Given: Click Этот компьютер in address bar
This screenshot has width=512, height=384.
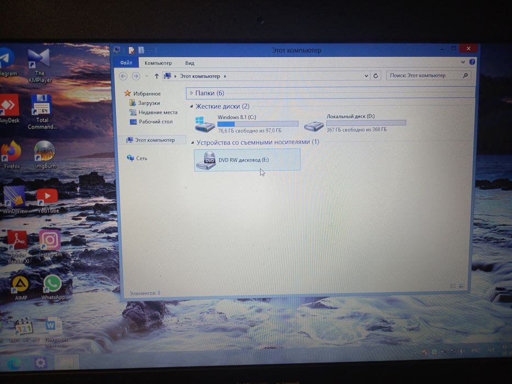Looking at the screenshot, I should 200,76.
